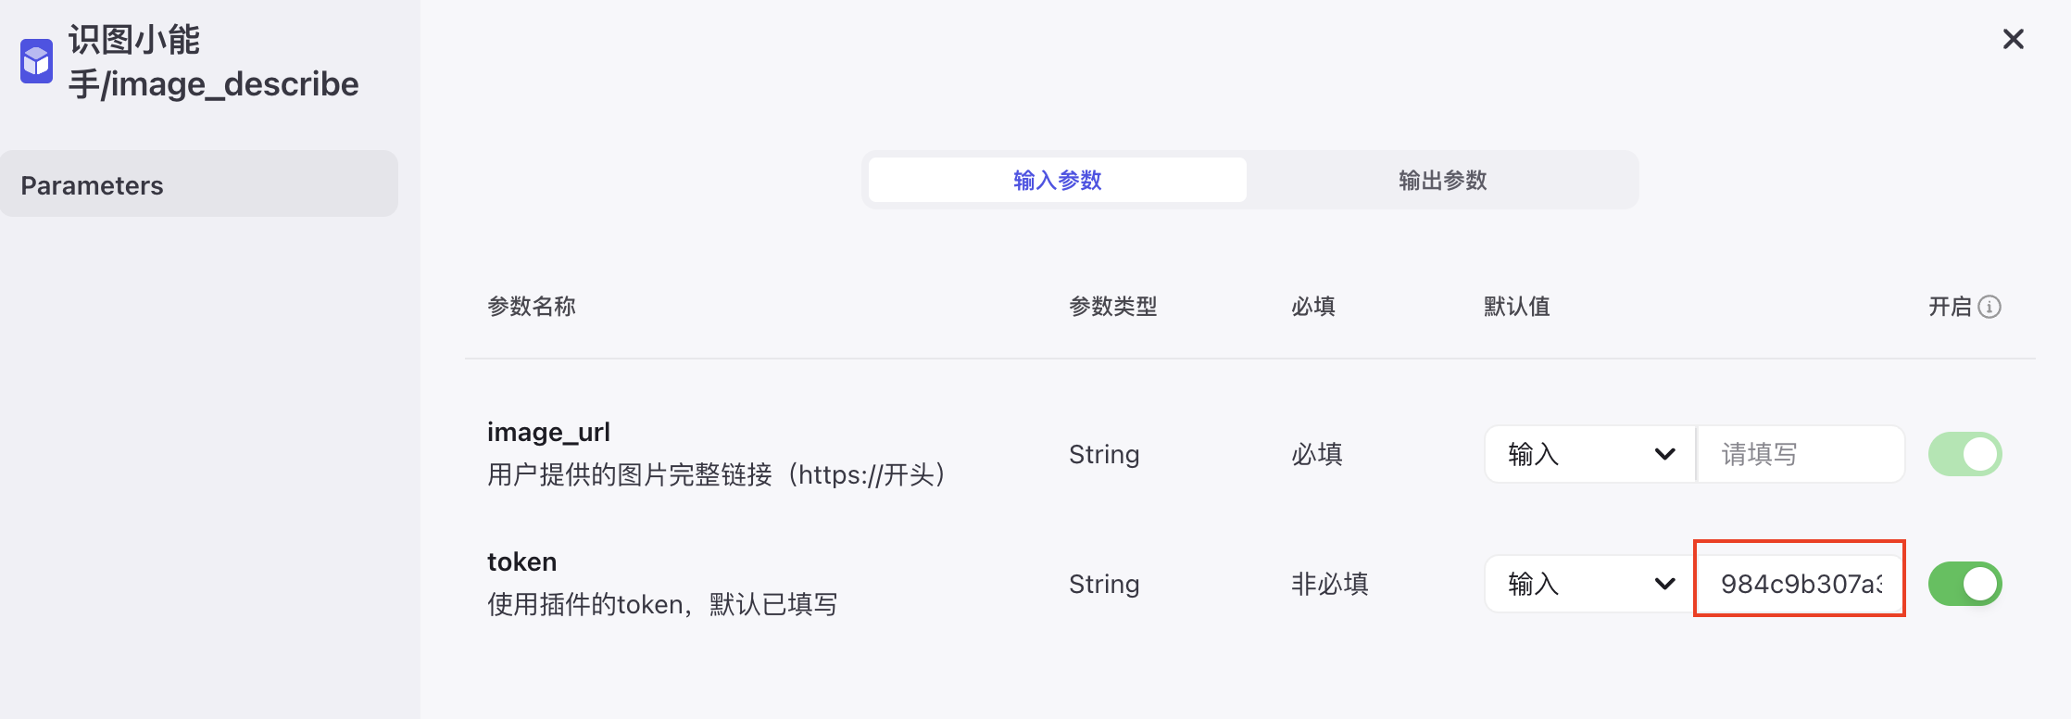Click the 默认值 column header
The width and height of the screenshot is (2071, 719).
pyautogui.click(x=1516, y=307)
